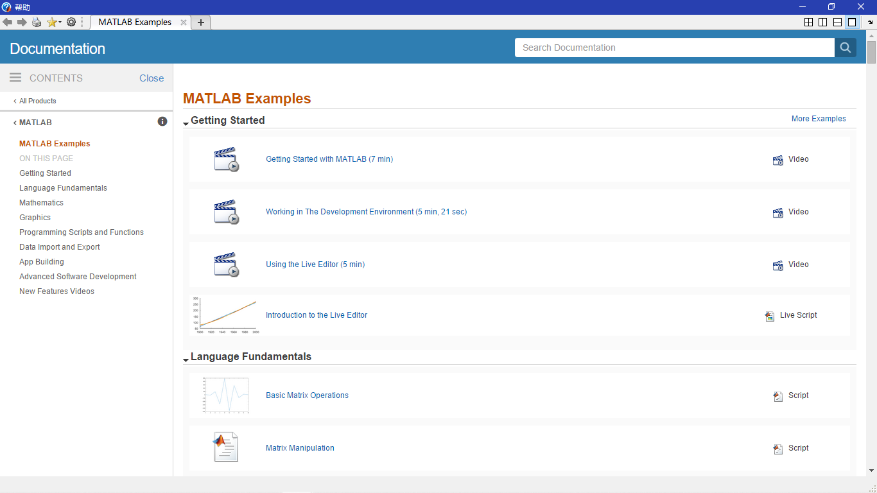
Task: Click Basic Matrix Operations plot thumbnail
Action: click(x=226, y=395)
